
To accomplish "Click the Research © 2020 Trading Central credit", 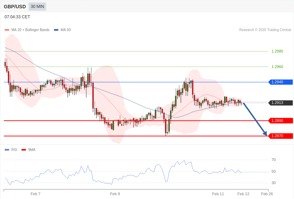I will (x=265, y=30).
